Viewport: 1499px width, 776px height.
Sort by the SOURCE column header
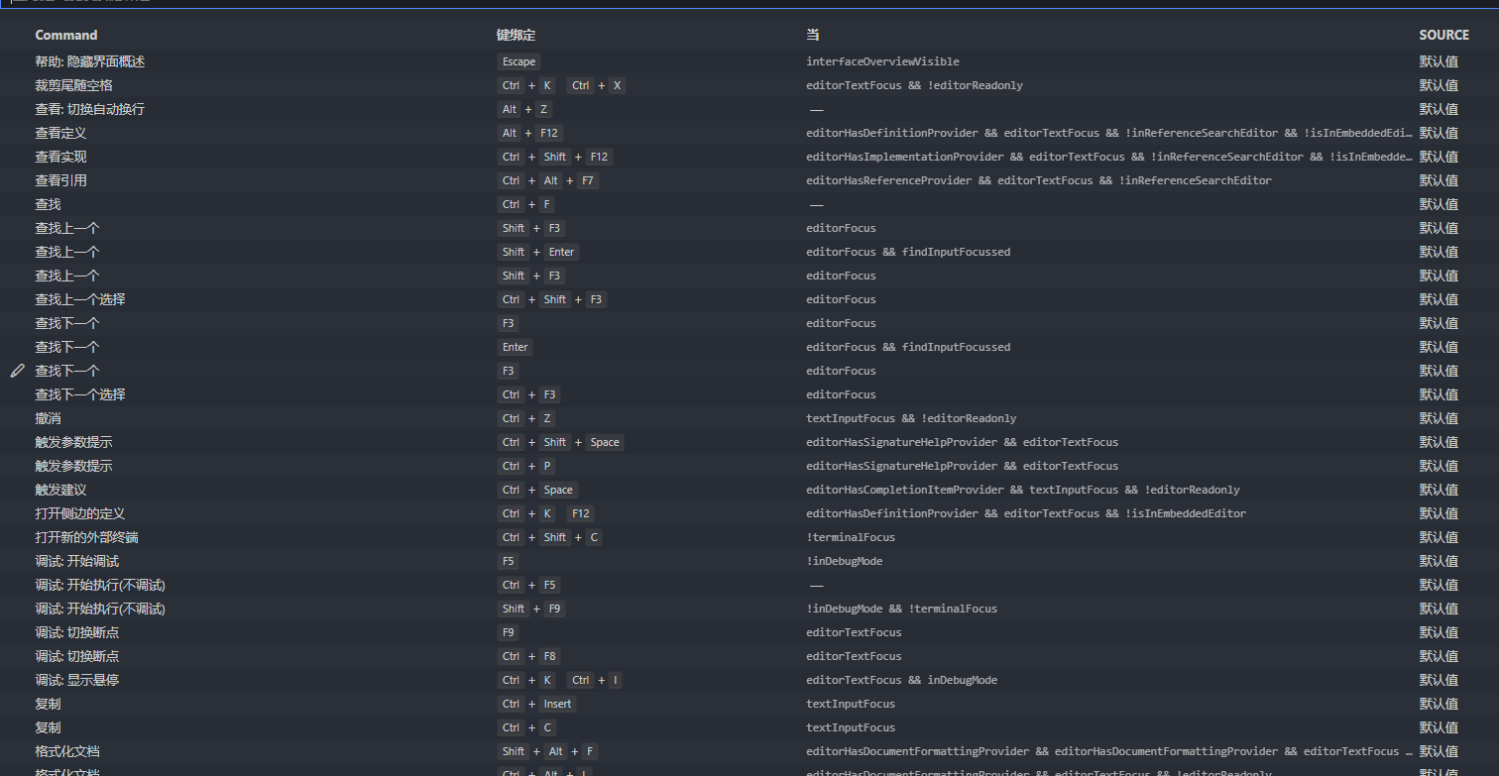(x=1442, y=35)
